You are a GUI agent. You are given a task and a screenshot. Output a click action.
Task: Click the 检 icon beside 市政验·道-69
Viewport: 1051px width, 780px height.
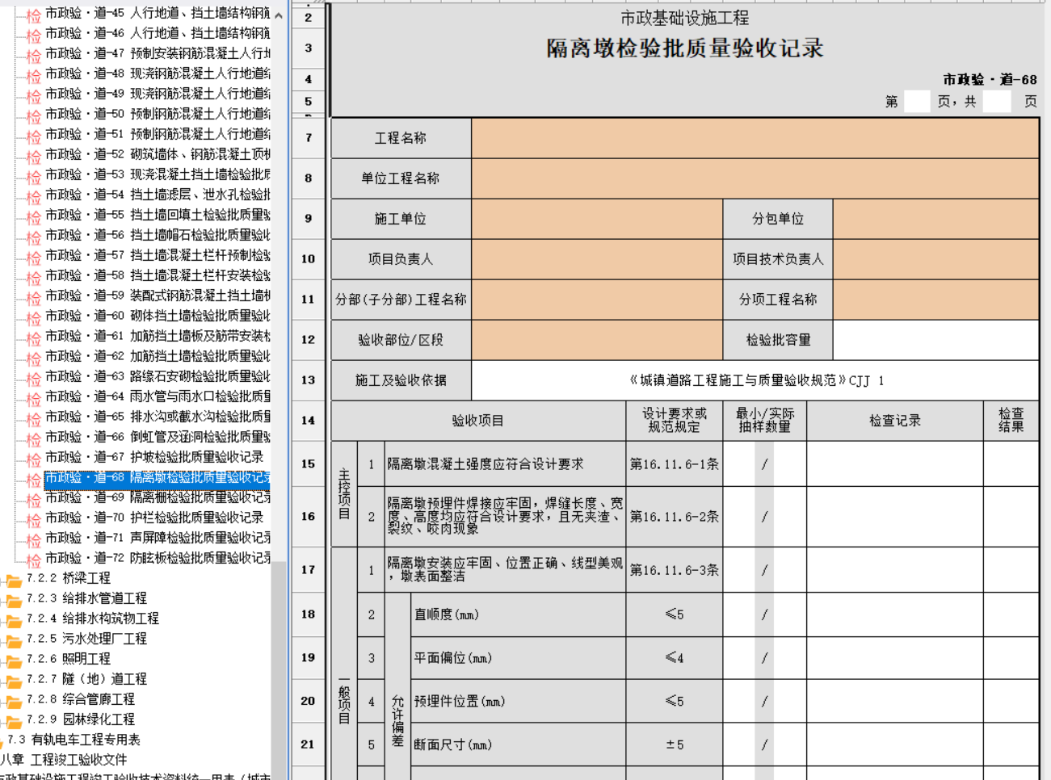tap(33, 499)
